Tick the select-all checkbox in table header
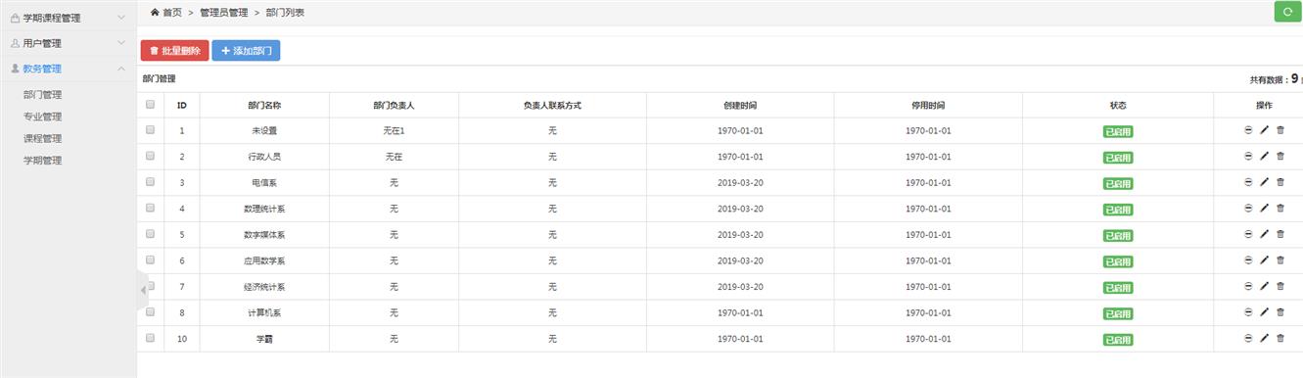 (151, 104)
